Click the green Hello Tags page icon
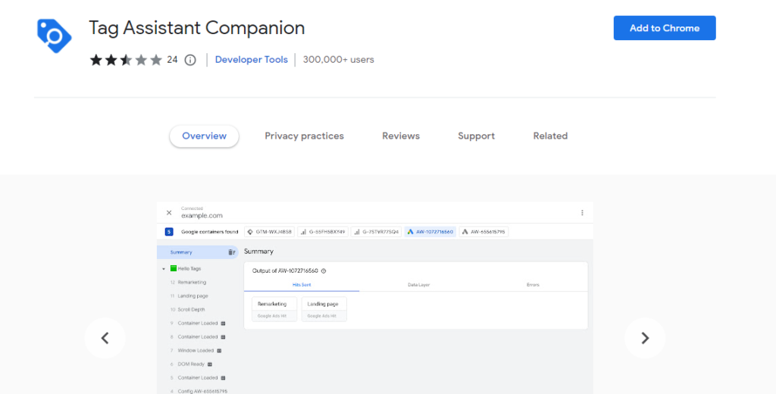This screenshot has width=776, height=394. point(174,268)
